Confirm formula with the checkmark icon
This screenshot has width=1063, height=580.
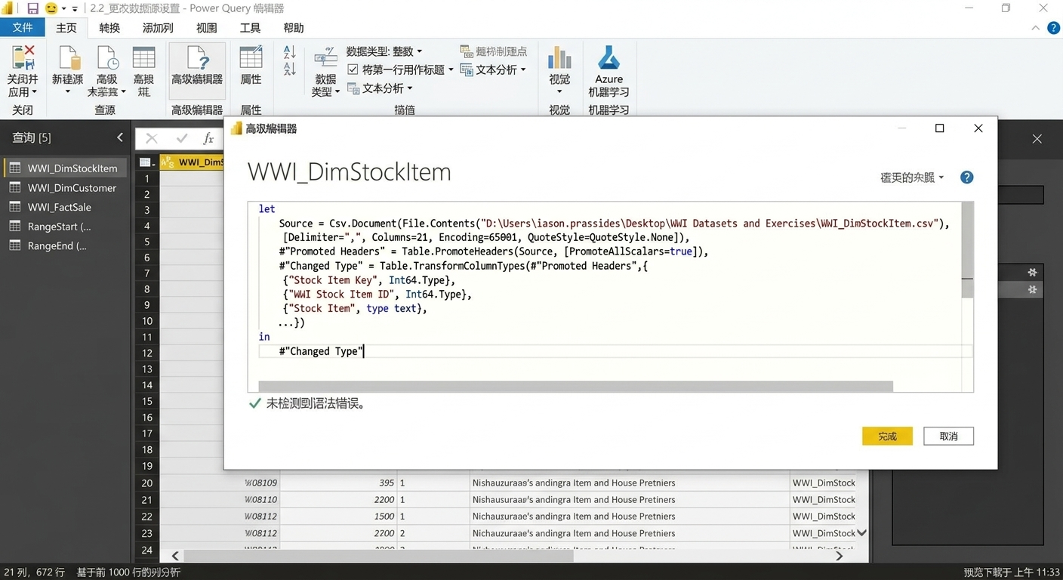coord(181,138)
